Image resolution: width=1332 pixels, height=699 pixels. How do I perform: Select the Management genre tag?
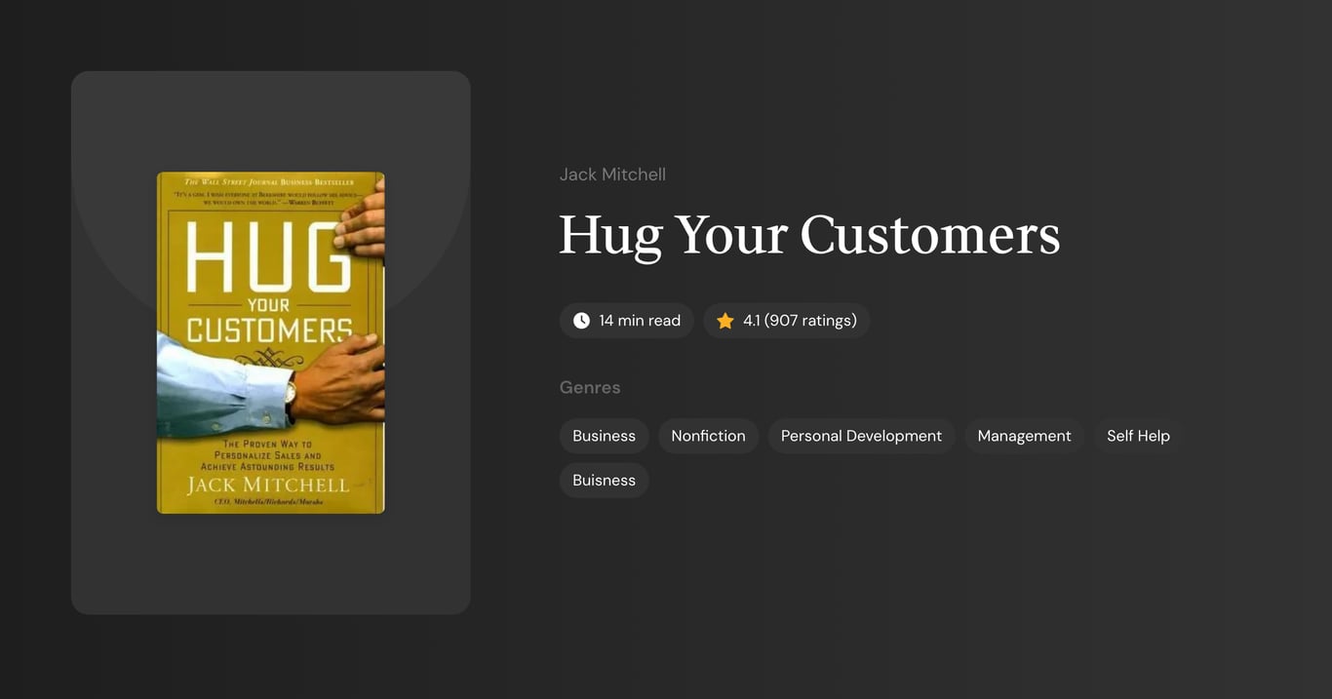coord(1024,436)
